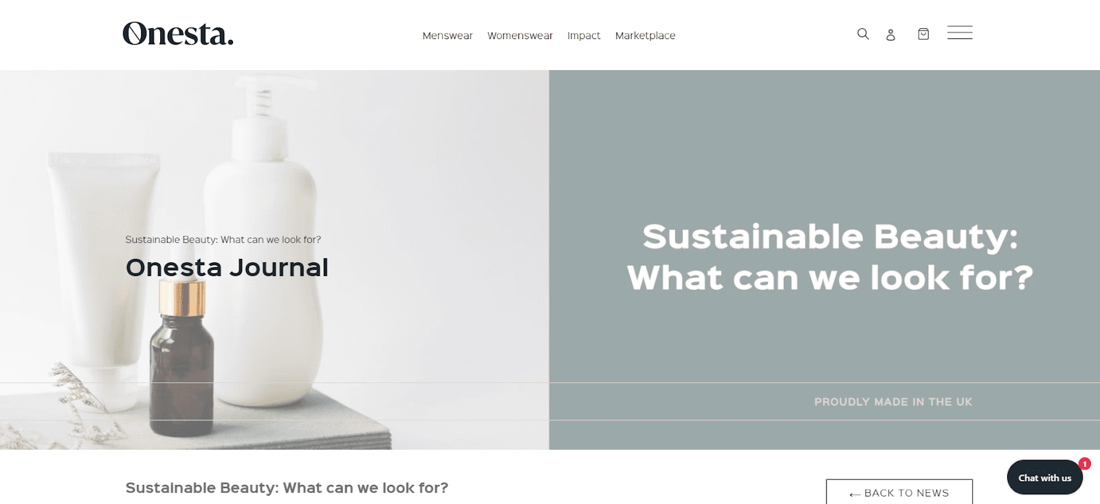Open the user account icon
The height and width of the screenshot is (504, 1100).
890,34
